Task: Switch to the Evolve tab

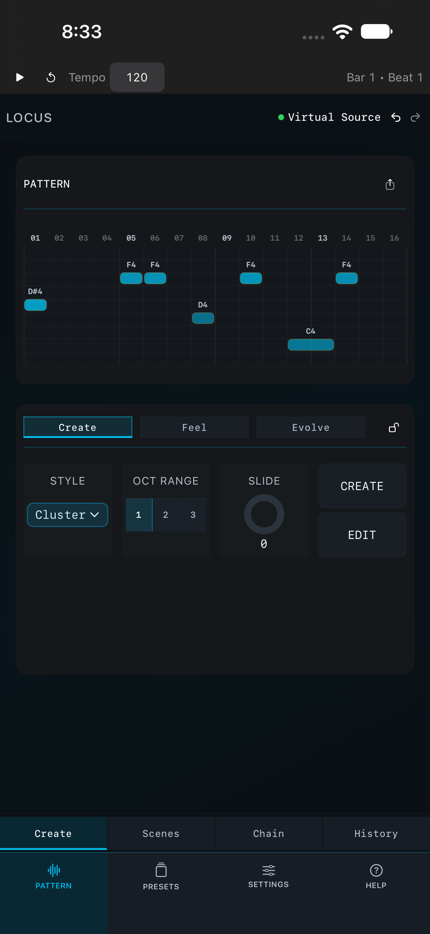Action: 311,428
